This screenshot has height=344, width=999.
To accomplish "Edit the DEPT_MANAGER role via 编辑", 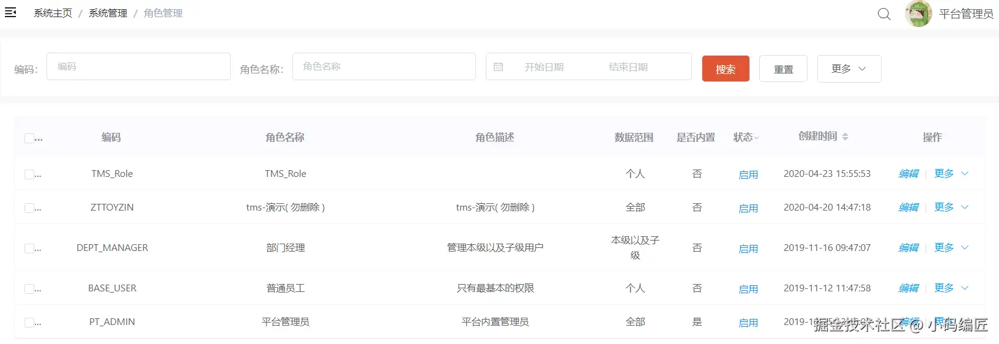I will click(x=908, y=247).
